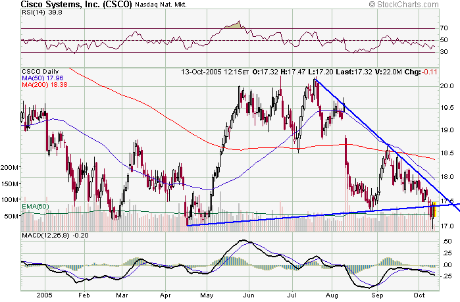
Task: Click the 19.5 price axis label
Action: [446, 108]
